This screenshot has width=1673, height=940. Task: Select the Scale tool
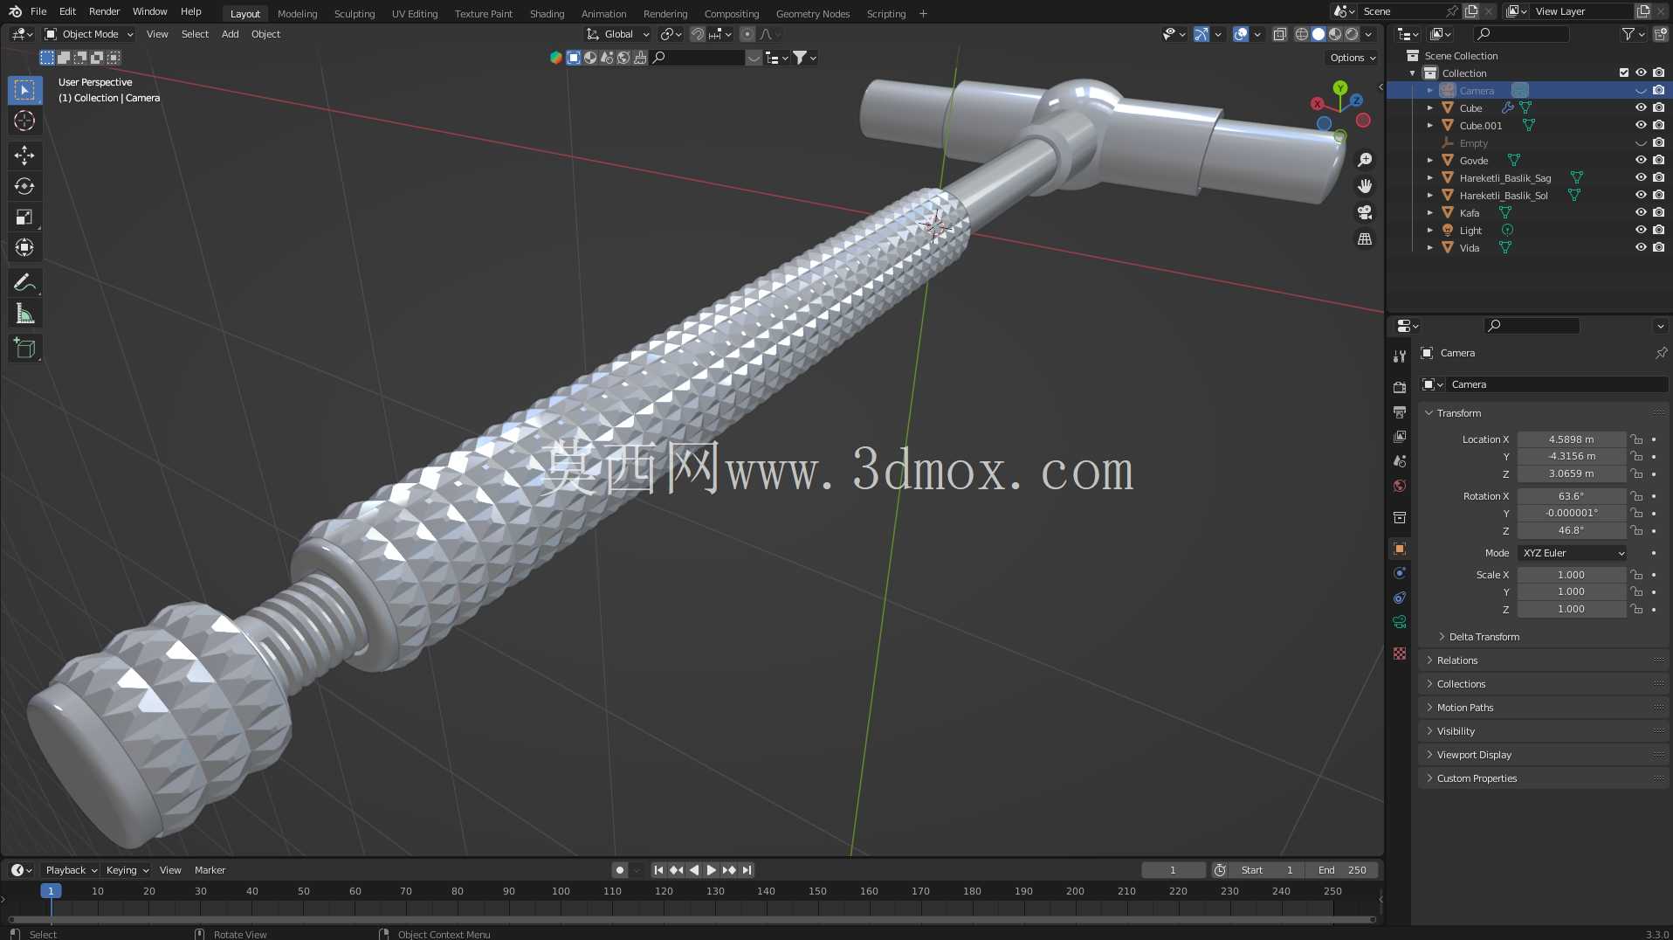(x=24, y=217)
